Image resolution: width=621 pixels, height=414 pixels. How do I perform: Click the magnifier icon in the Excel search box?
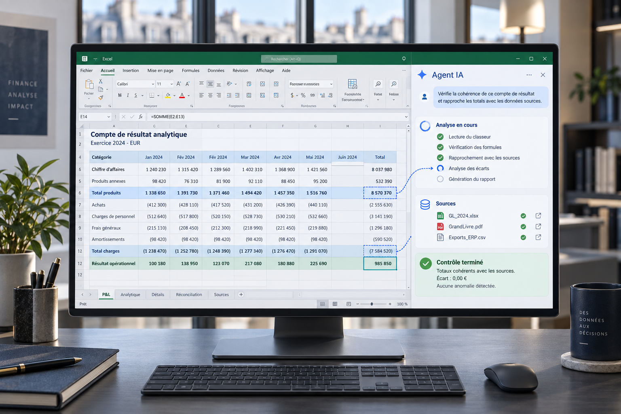click(x=267, y=59)
